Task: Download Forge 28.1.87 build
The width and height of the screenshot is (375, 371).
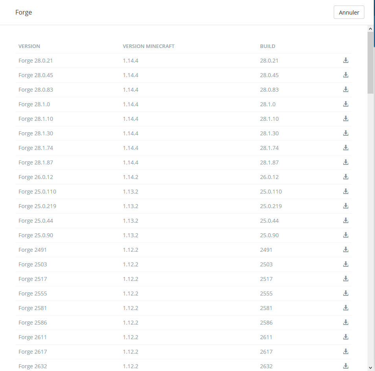Action: (346, 162)
